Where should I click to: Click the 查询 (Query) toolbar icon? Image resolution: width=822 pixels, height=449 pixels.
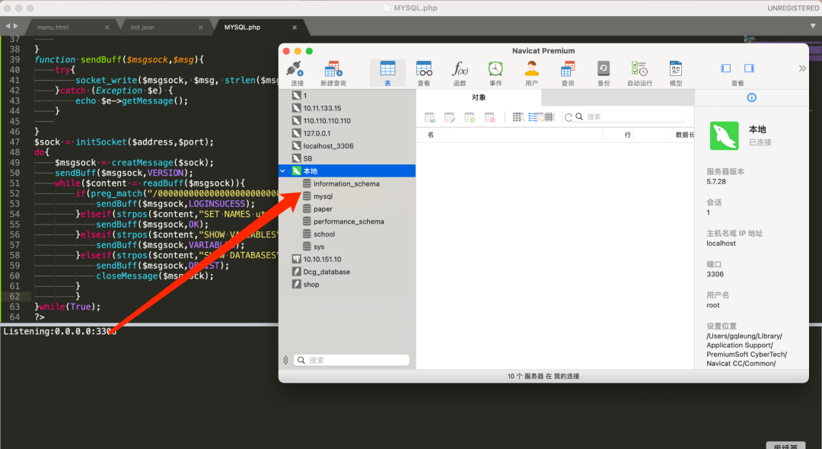pos(568,73)
